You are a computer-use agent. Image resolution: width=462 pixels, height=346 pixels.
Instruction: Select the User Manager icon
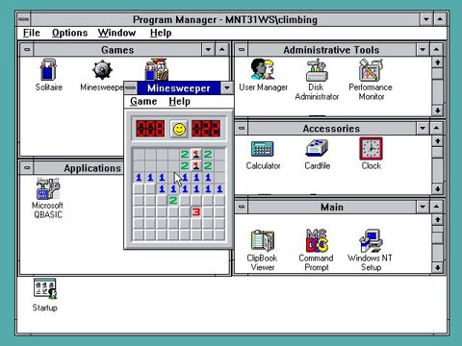tap(263, 69)
